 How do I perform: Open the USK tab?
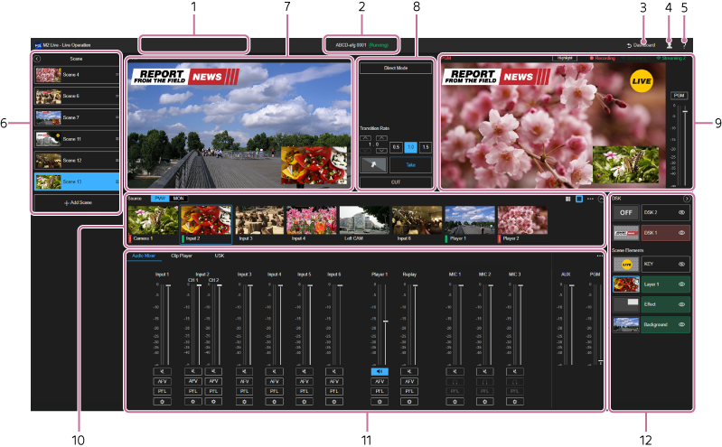[220, 256]
